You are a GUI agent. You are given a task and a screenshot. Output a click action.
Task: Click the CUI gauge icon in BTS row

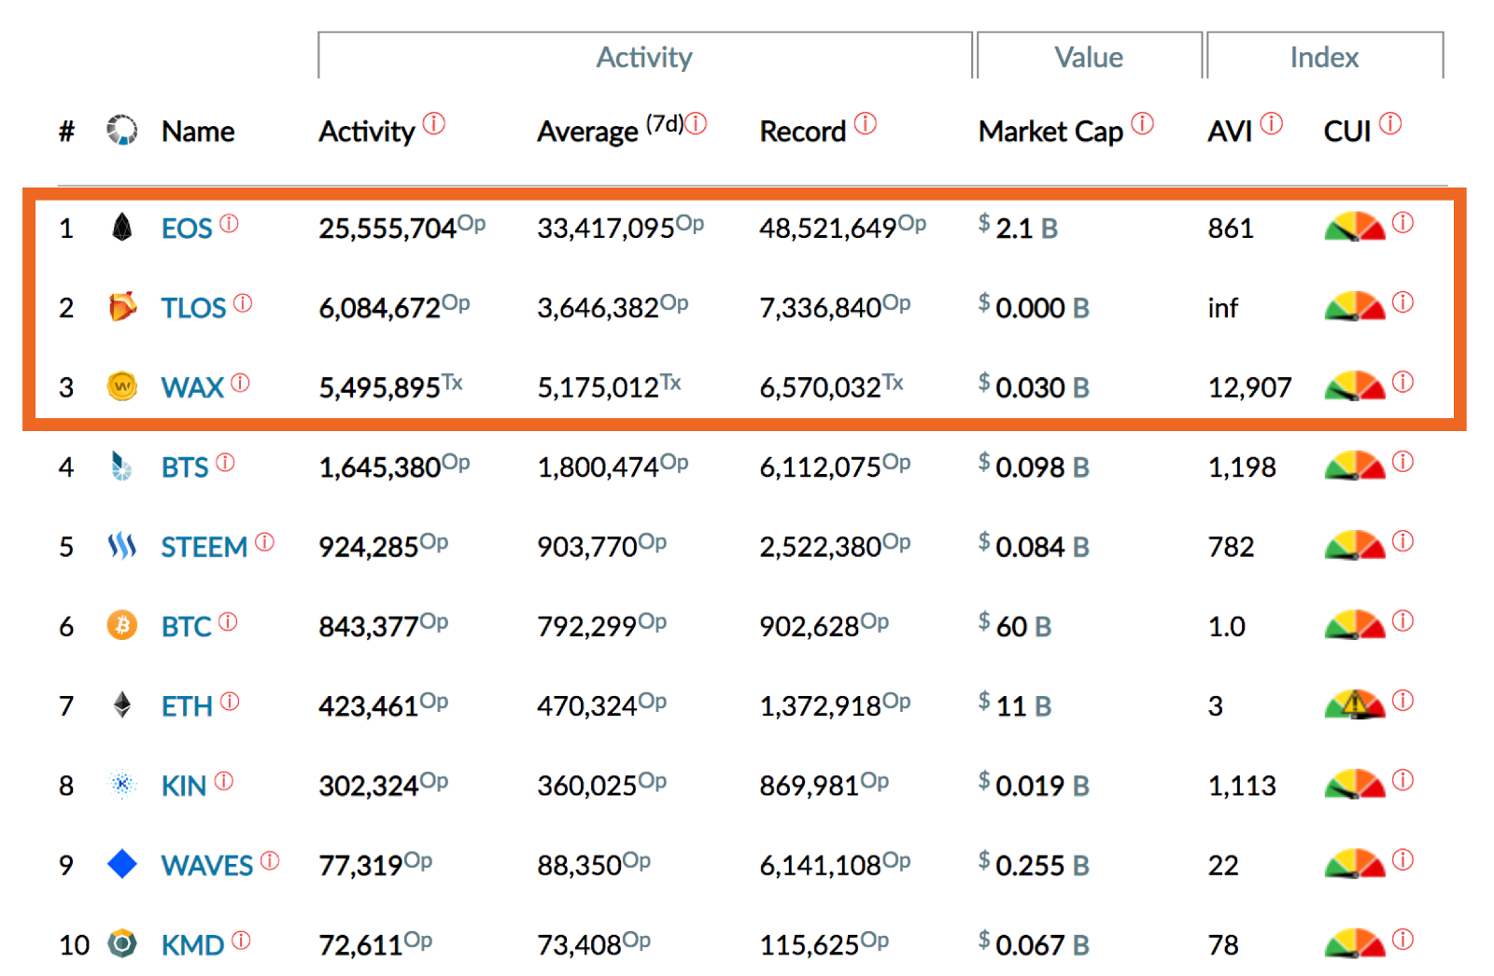(x=1355, y=466)
